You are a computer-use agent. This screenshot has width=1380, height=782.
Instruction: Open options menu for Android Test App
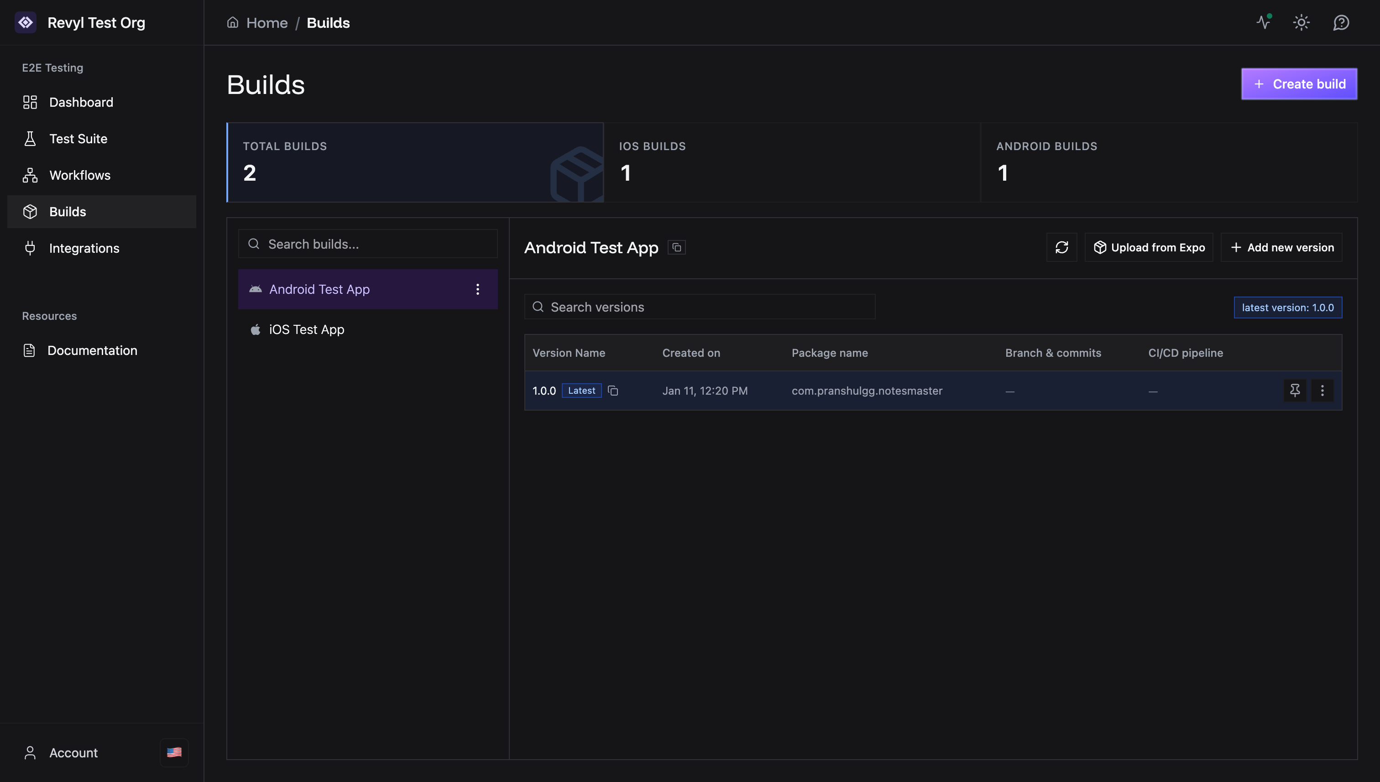tap(477, 289)
